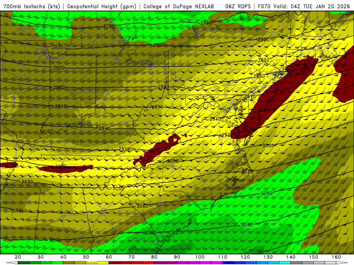
Task: Click the rightmost 3000 height contour label
Action: coord(268,146)
